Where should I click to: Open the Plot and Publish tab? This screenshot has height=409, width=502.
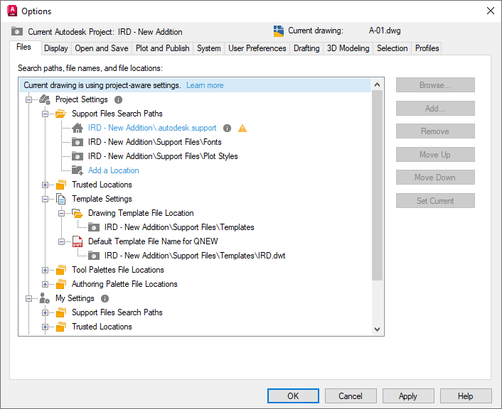(x=162, y=48)
